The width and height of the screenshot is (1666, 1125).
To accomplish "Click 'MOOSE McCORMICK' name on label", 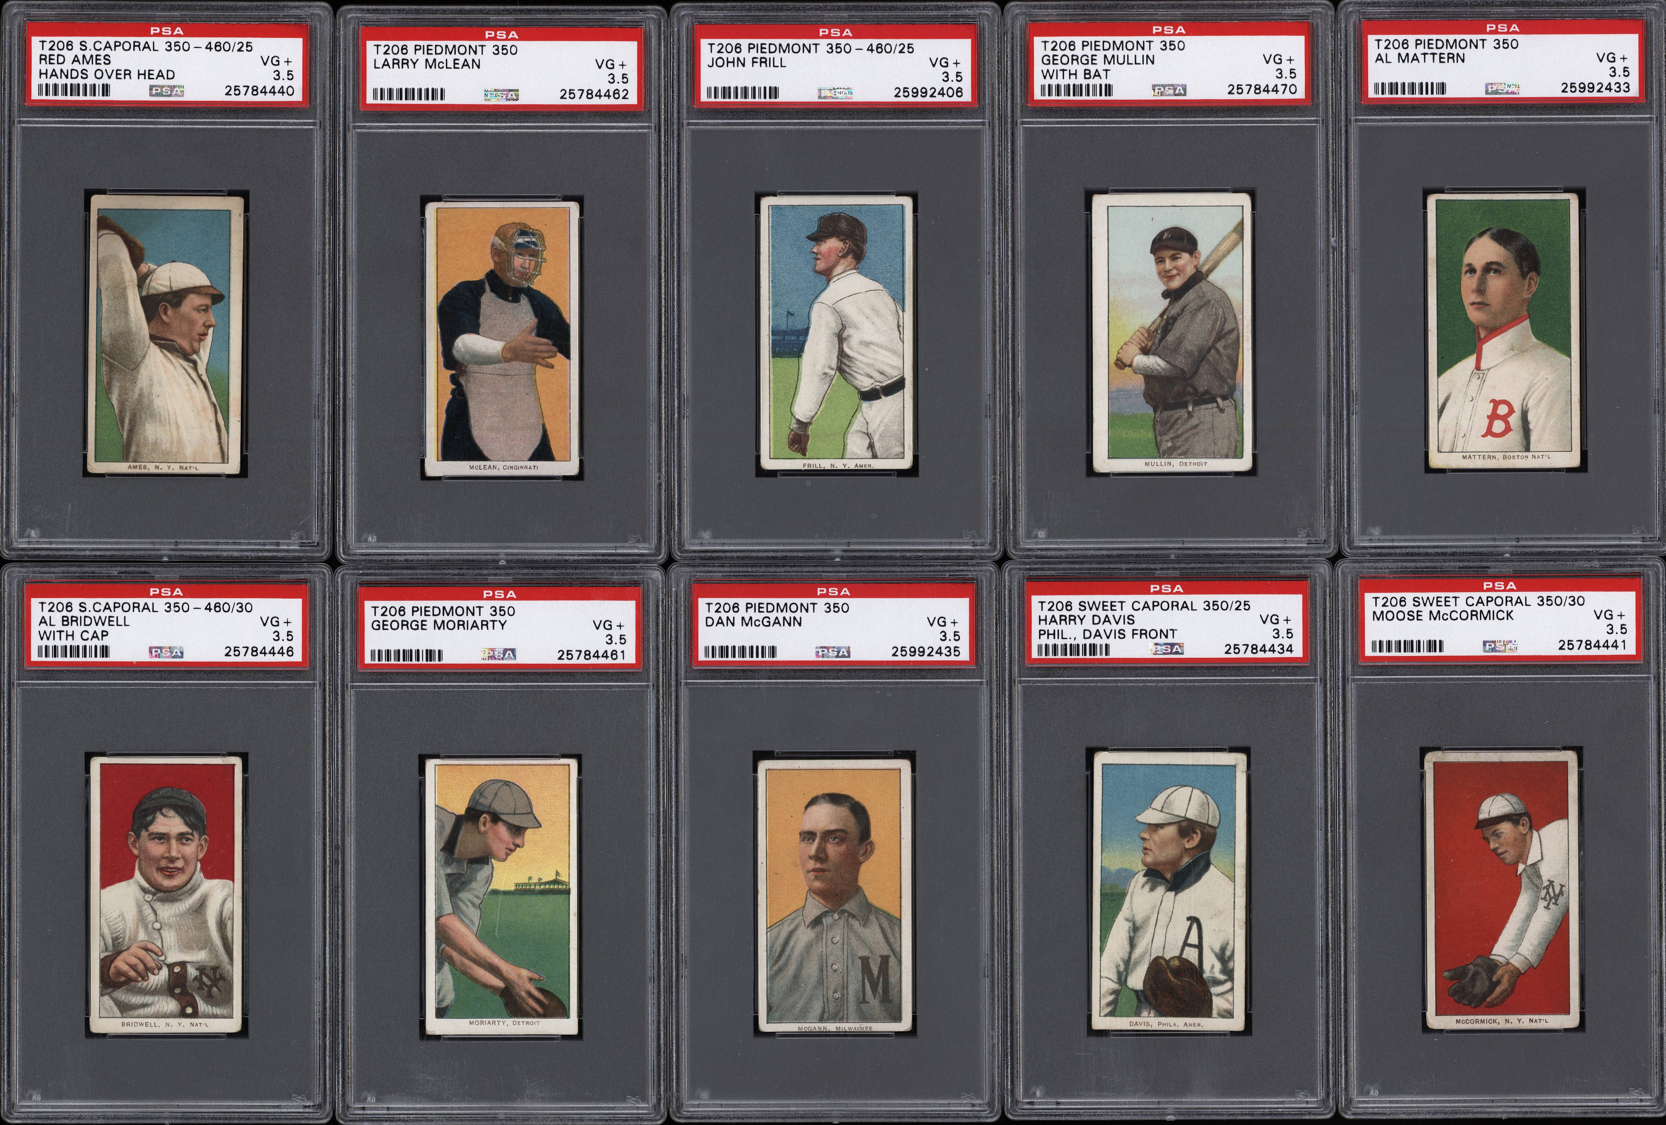I will pyautogui.click(x=1442, y=616).
